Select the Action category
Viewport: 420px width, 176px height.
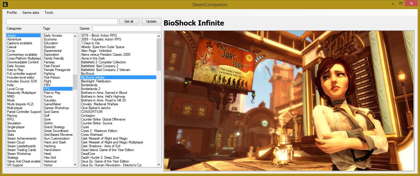23,35
